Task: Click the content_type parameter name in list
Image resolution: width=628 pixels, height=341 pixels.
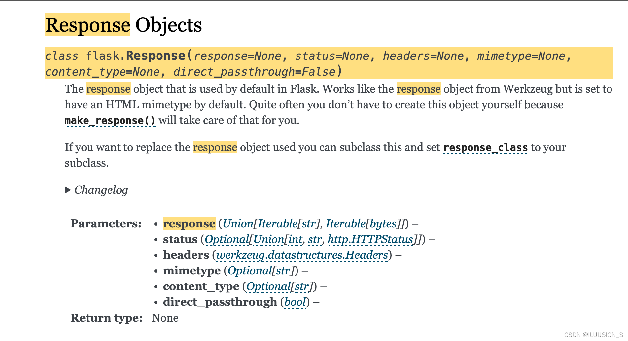Action: (201, 286)
